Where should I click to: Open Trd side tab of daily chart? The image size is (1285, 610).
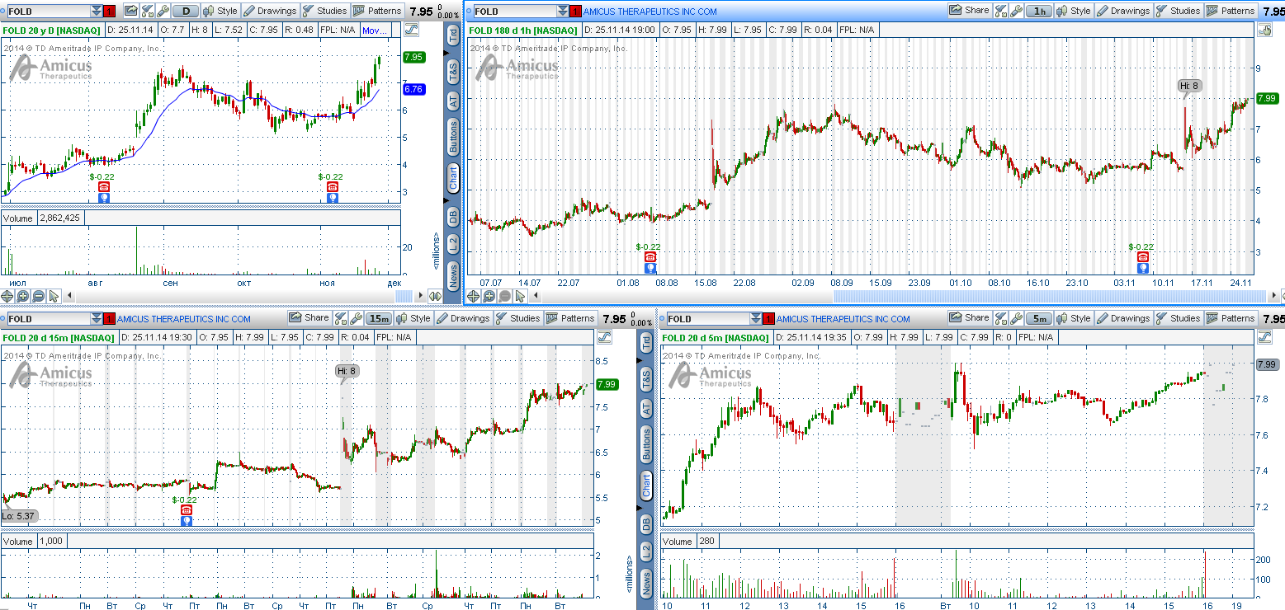[x=452, y=35]
